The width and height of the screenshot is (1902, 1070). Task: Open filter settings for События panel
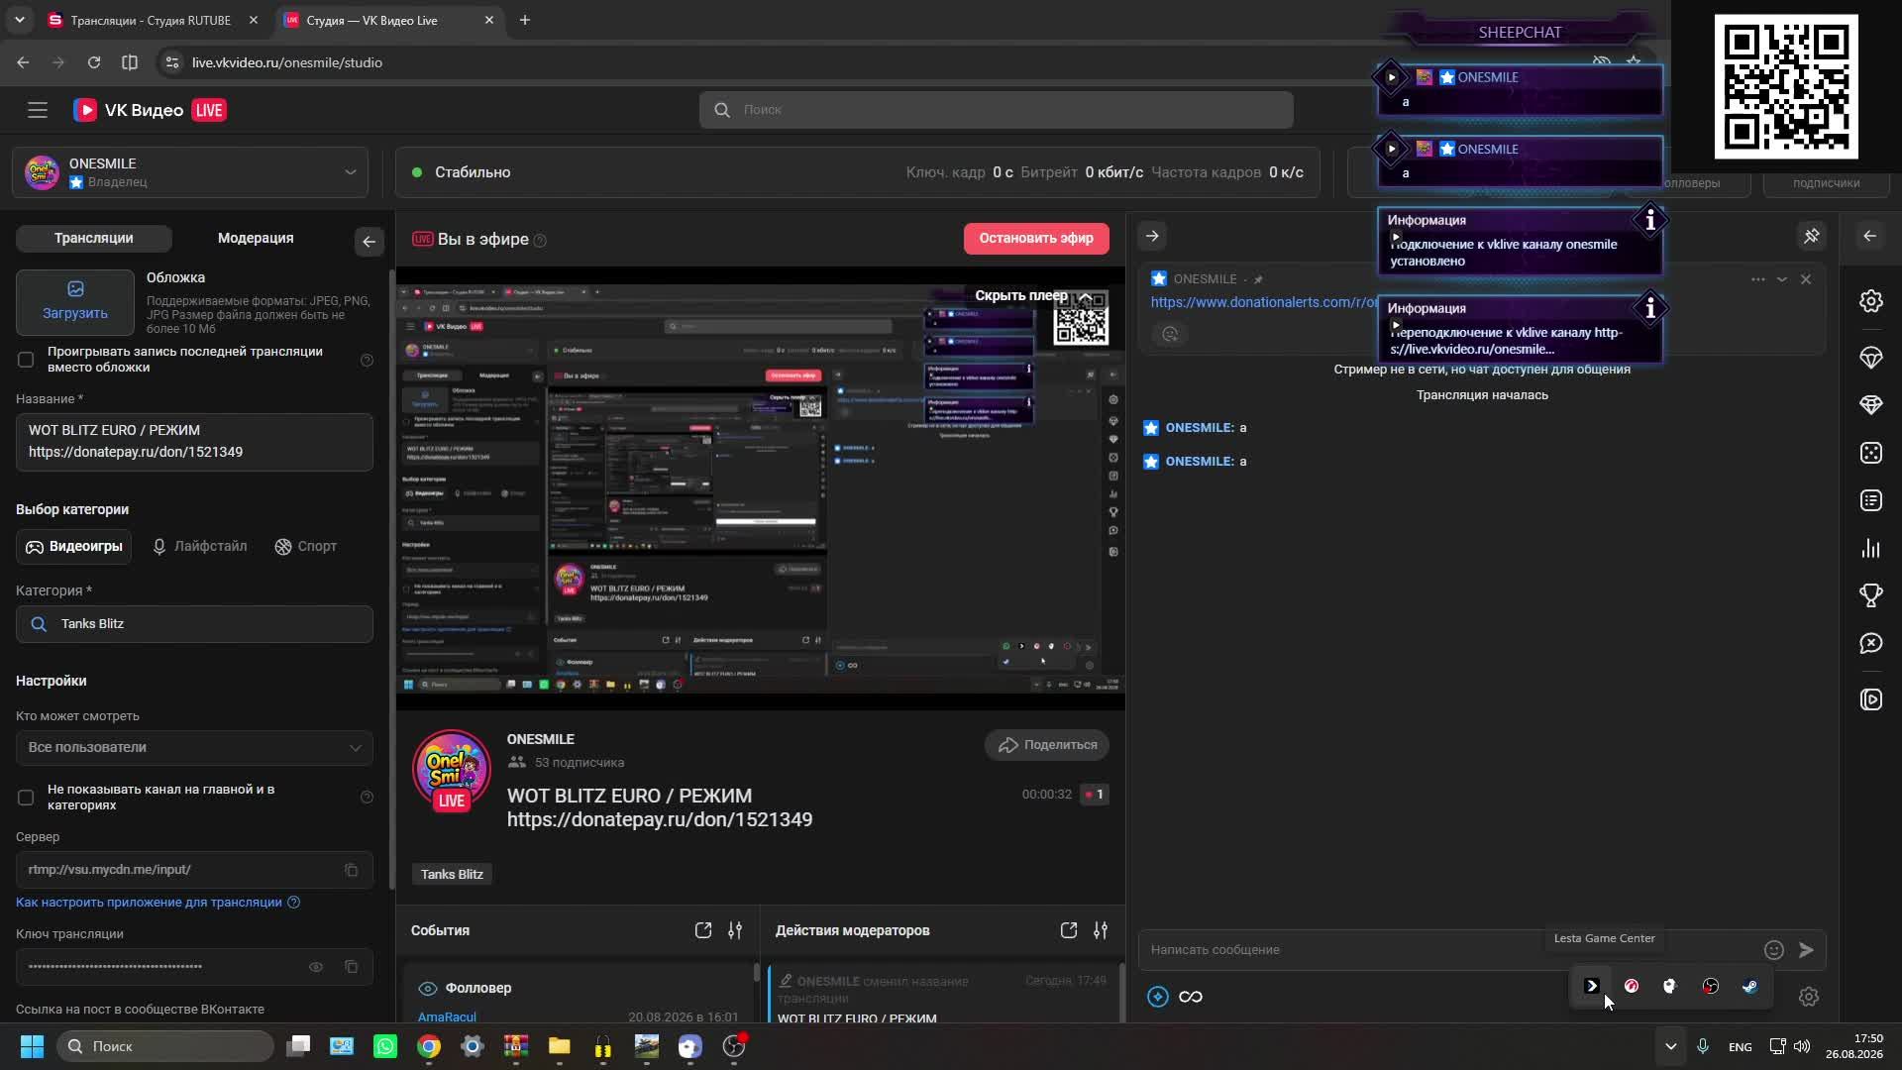[735, 930]
